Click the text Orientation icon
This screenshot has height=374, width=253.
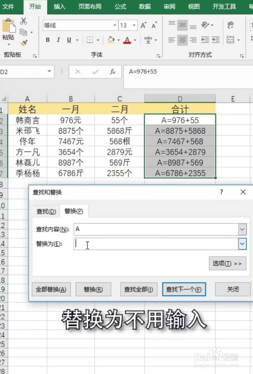[x=205, y=25]
